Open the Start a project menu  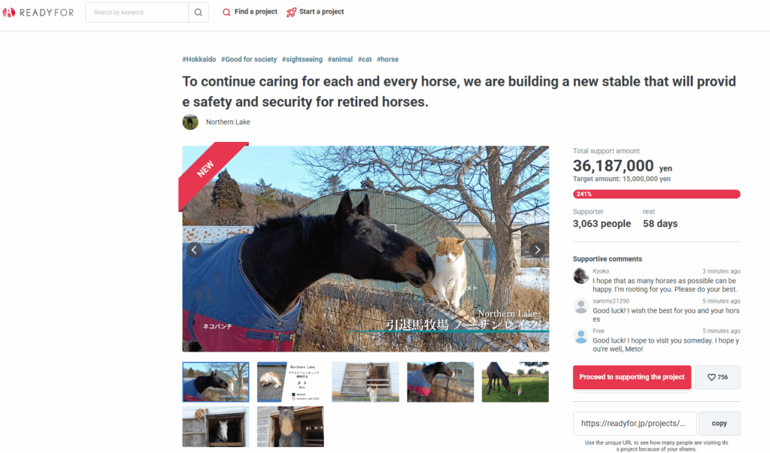click(315, 12)
